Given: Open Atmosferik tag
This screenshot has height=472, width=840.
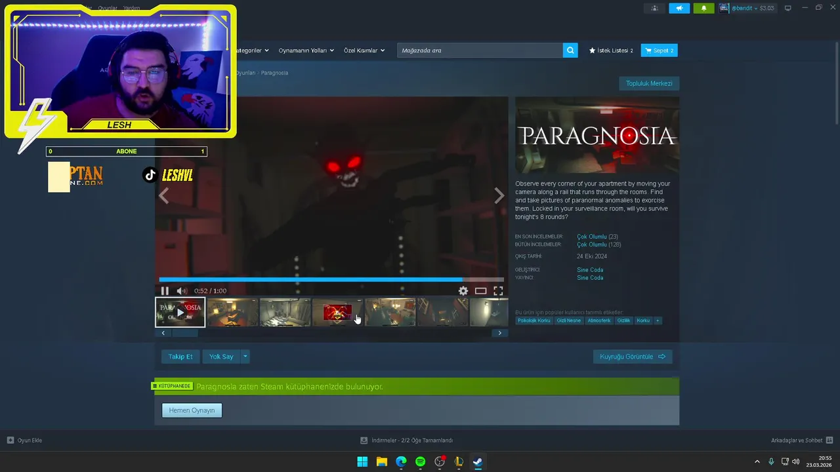Looking at the screenshot, I should click(599, 321).
